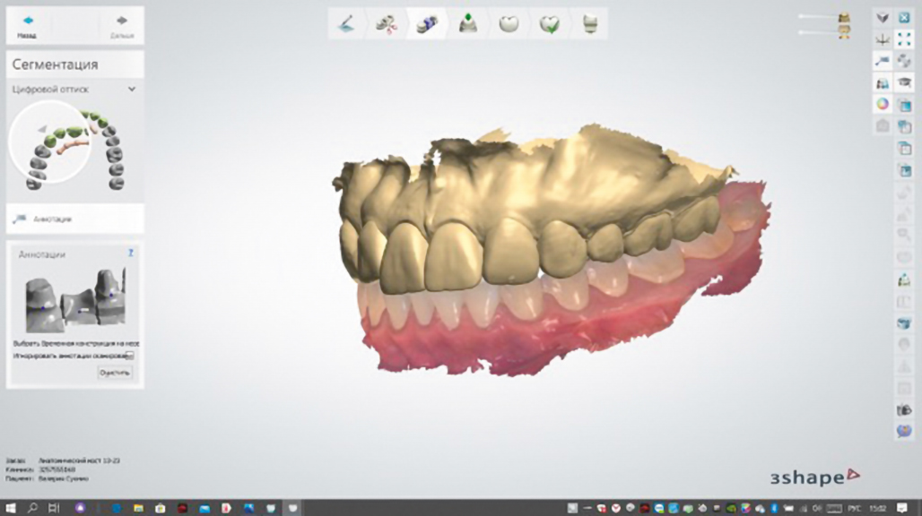
Task: Open the Аннотации section in left panel
Action: tap(51, 219)
